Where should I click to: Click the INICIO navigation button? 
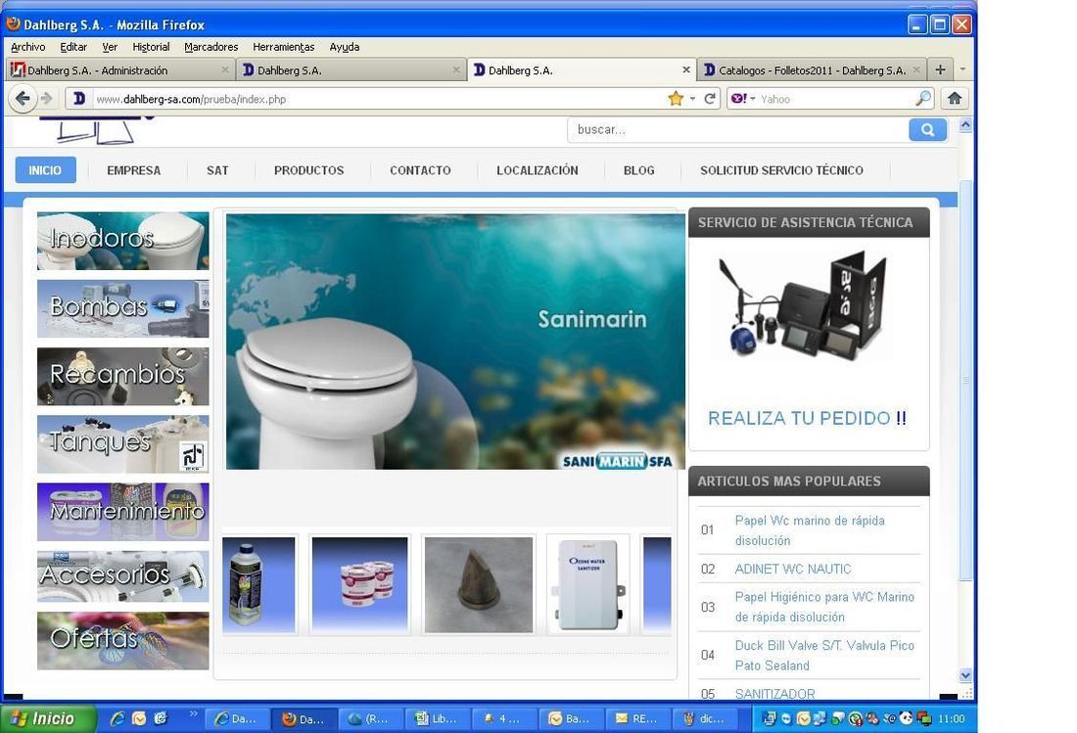[x=45, y=170]
